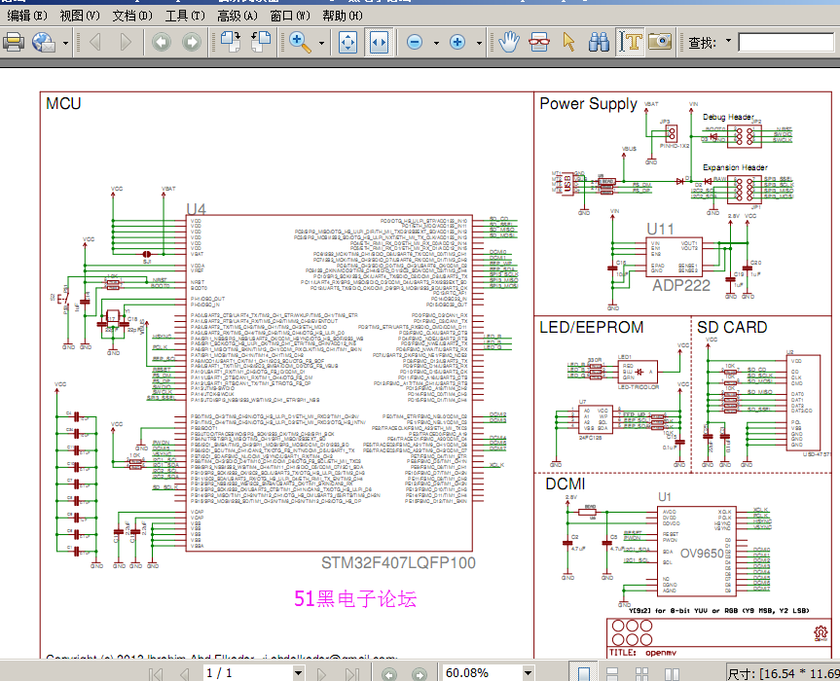840x681 pixels.
Task: Click the Debug Header label
Action: pyautogui.click(x=728, y=117)
